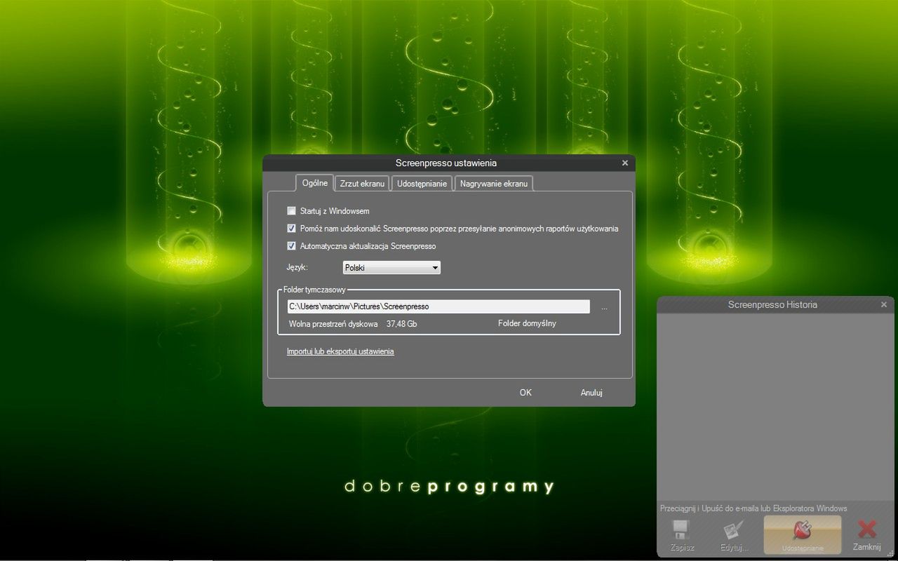Screen dimensions: 898x561
Task: Confirm settings with the OK button
Action: 525,393
